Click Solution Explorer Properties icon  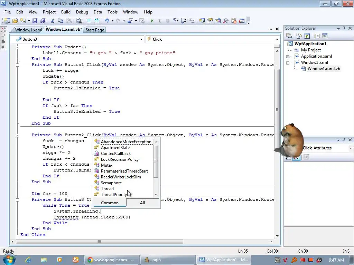289,36
